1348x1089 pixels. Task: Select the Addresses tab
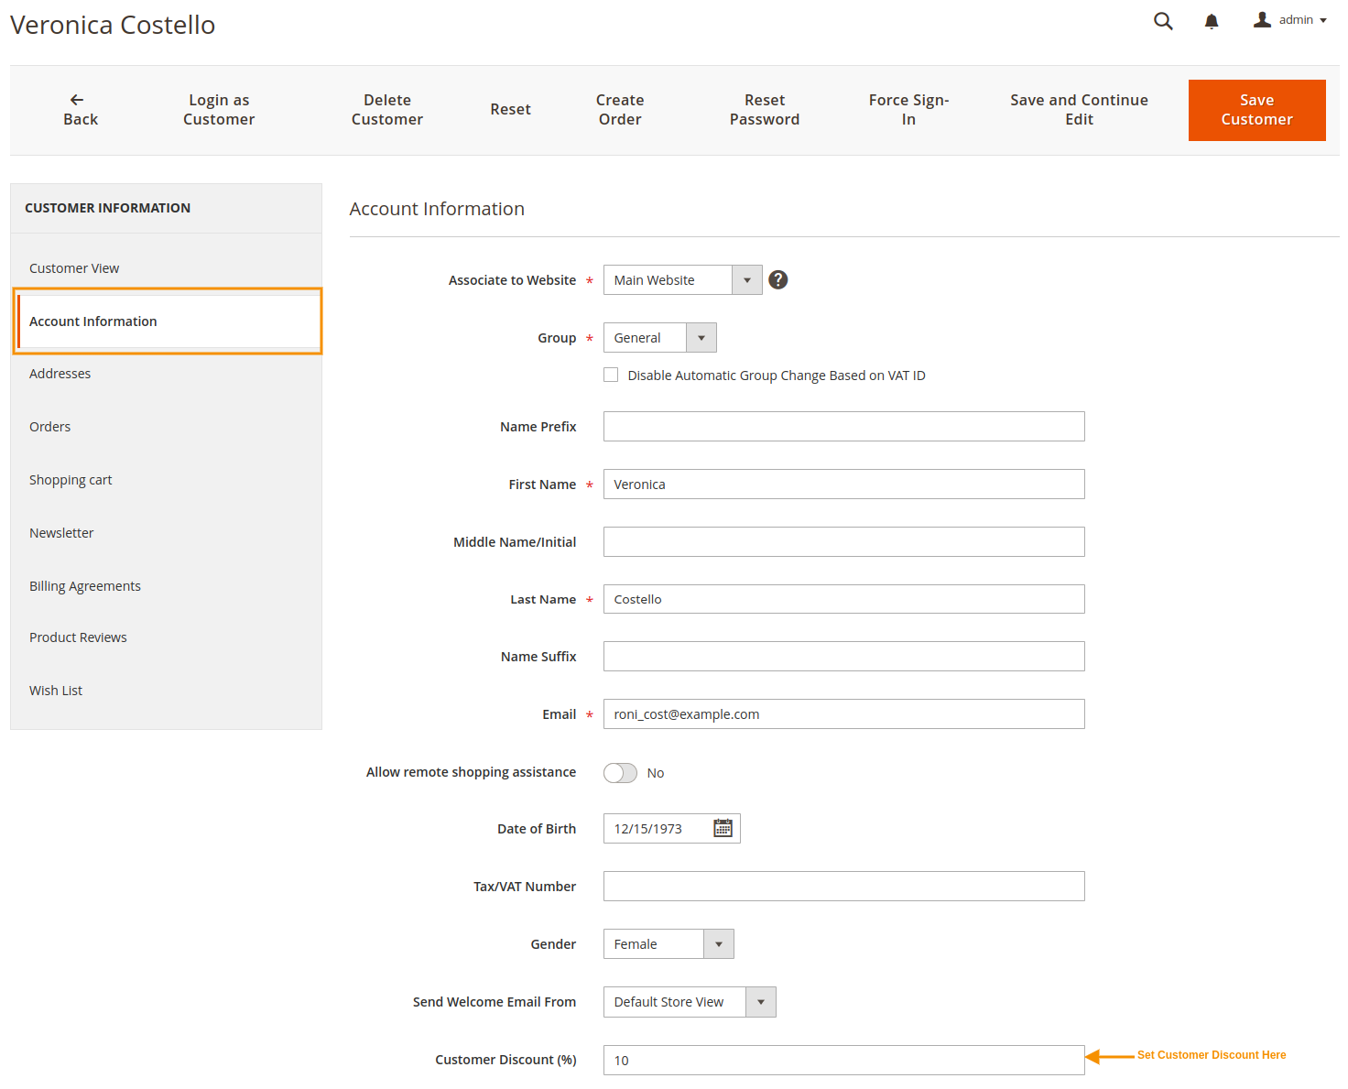pos(60,373)
